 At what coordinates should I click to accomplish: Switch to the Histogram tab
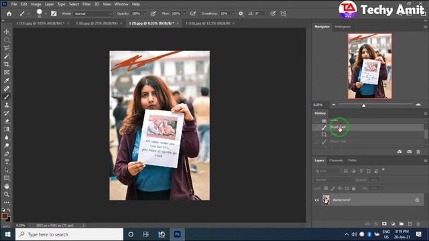[x=343, y=27]
